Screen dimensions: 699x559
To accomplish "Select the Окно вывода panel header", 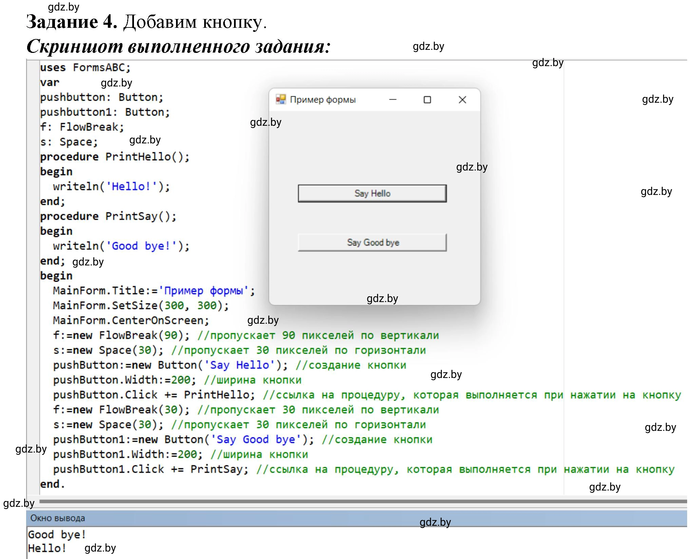I will (x=357, y=518).
